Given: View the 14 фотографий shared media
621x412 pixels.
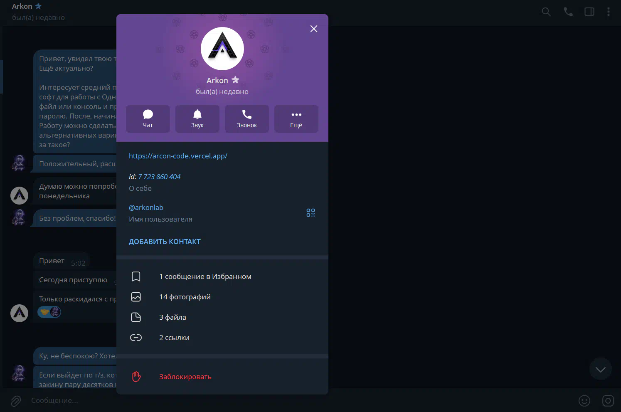Looking at the screenshot, I should point(185,297).
